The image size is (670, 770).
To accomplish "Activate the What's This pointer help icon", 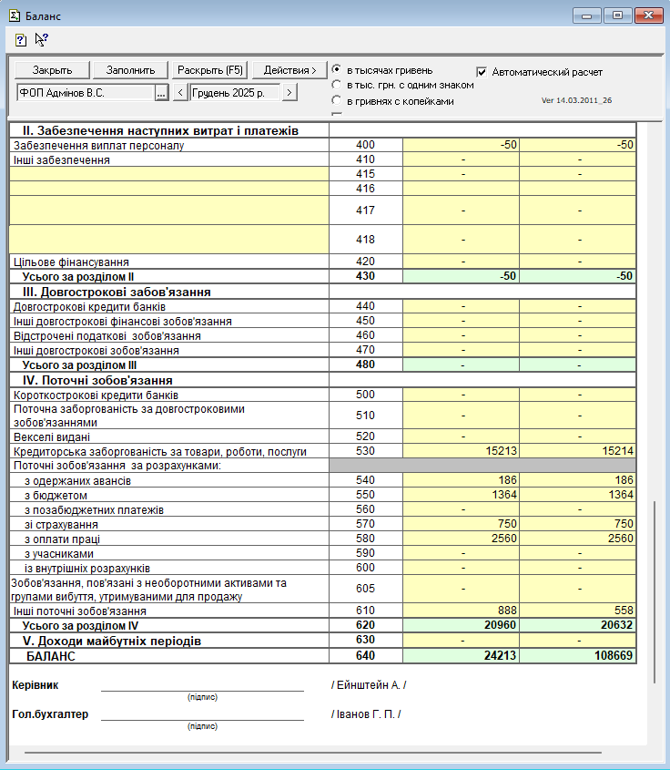I will pyautogui.click(x=41, y=39).
